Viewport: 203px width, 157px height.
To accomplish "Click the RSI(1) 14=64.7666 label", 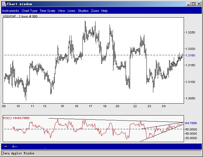I will click(16, 118).
